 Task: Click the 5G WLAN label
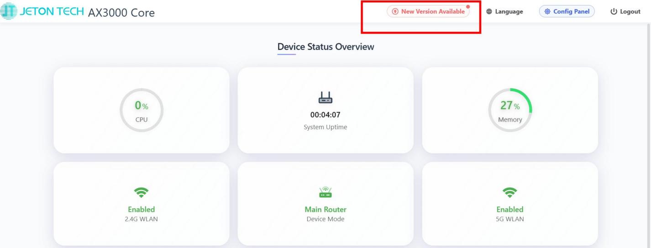[510, 219]
